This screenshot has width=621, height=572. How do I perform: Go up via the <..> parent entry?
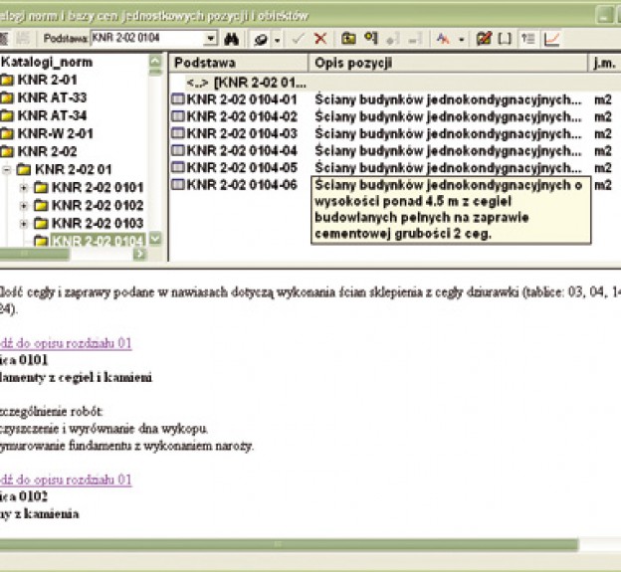pos(251,82)
